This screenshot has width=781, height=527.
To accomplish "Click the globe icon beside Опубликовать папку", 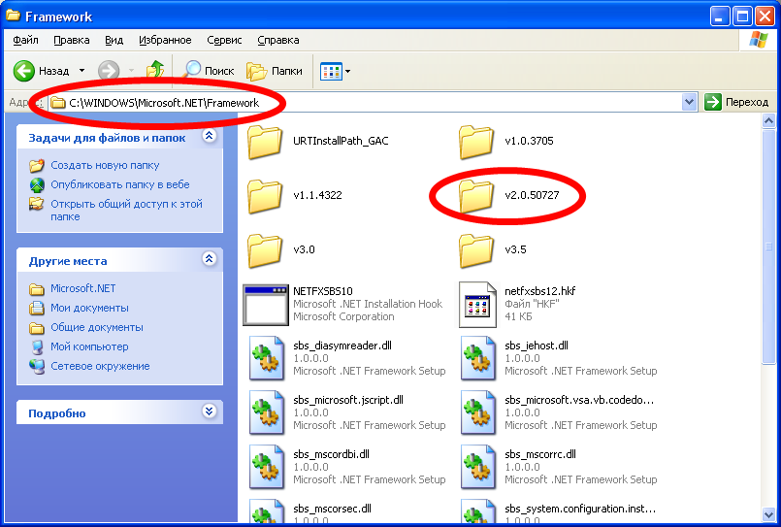I will click(x=36, y=184).
